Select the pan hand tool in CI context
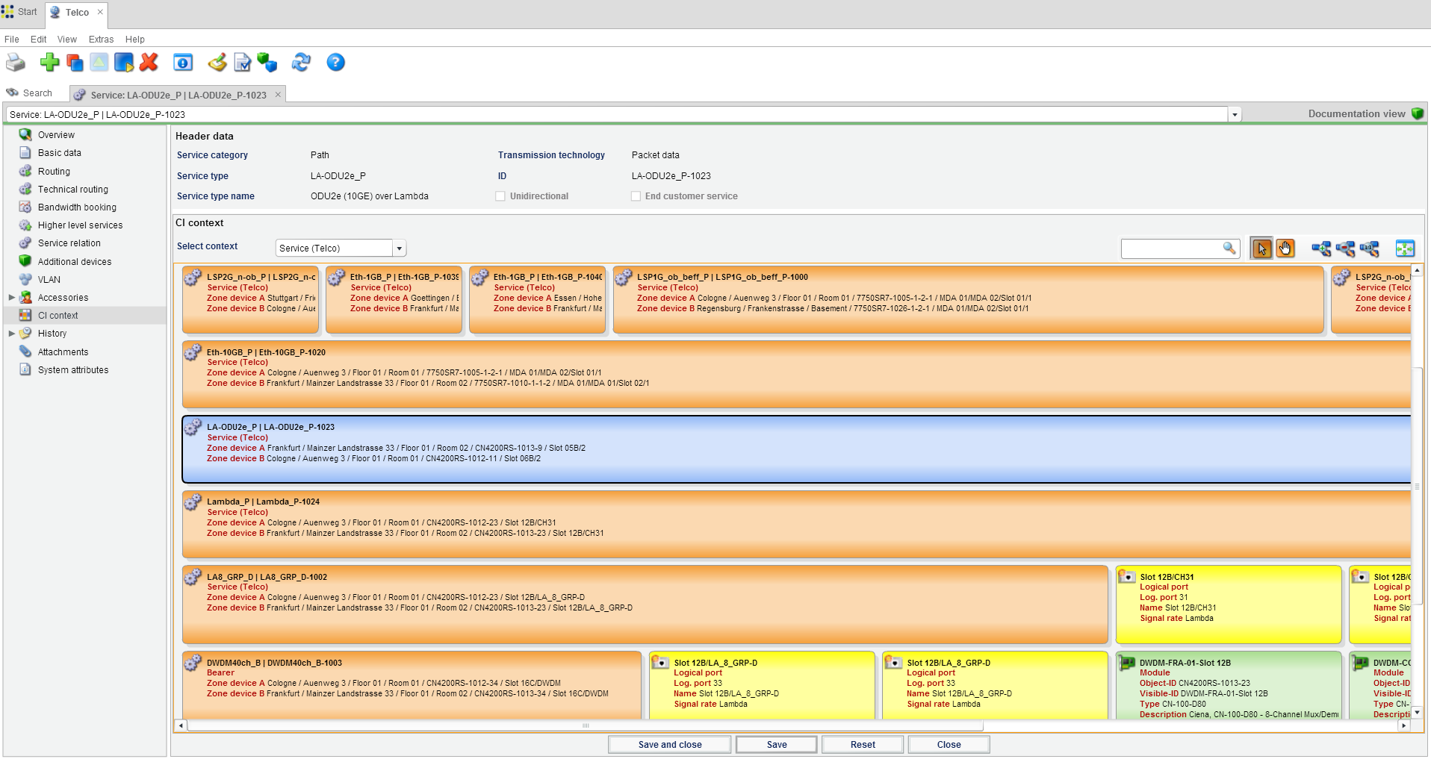 click(x=1286, y=248)
